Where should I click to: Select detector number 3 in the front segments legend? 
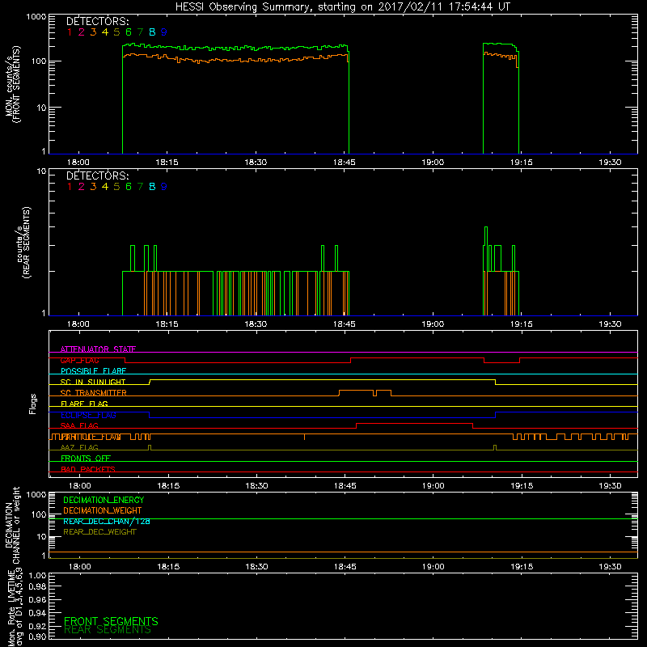coord(93,32)
